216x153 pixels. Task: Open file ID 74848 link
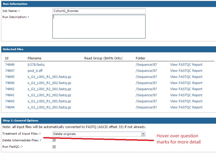pos(10,65)
